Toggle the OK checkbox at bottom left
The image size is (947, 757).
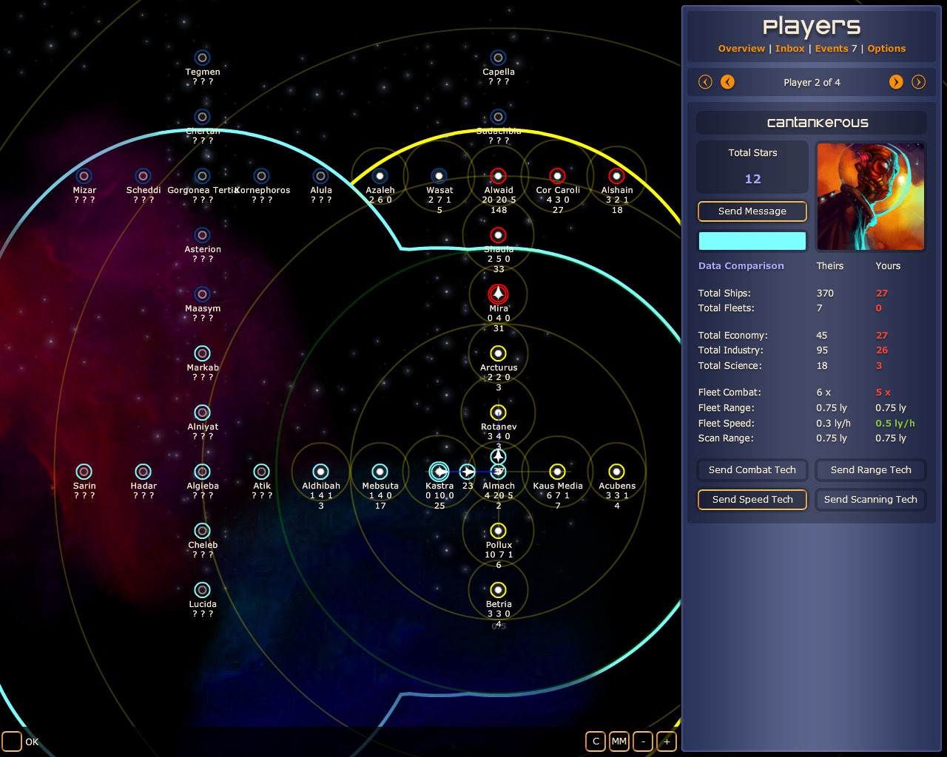pos(12,741)
